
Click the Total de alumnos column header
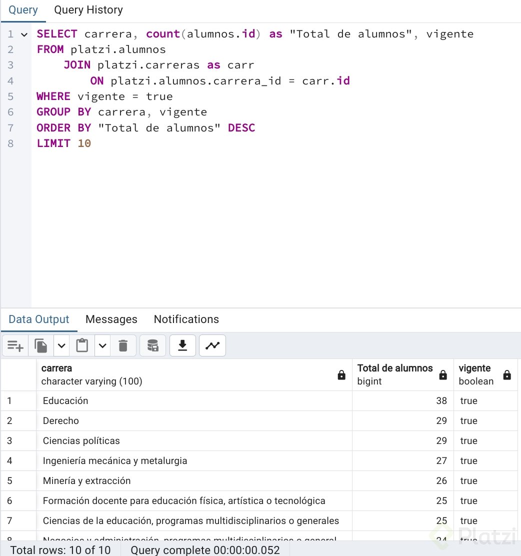point(403,375)
